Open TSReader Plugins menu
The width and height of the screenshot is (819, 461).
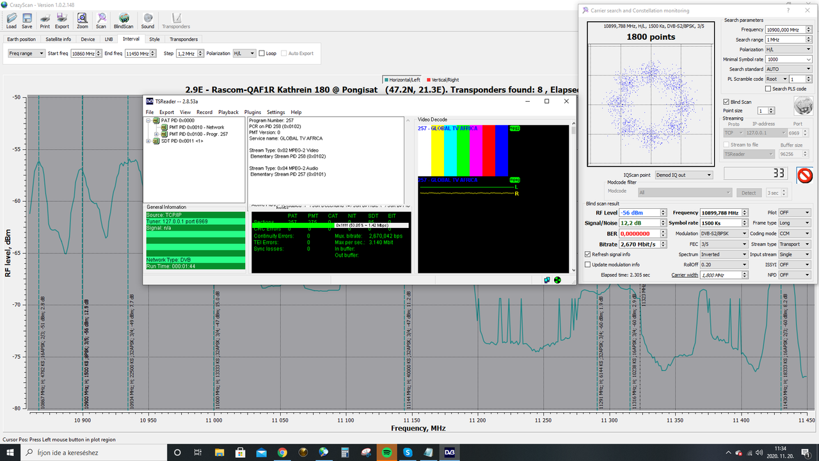(x=253, y=112)
